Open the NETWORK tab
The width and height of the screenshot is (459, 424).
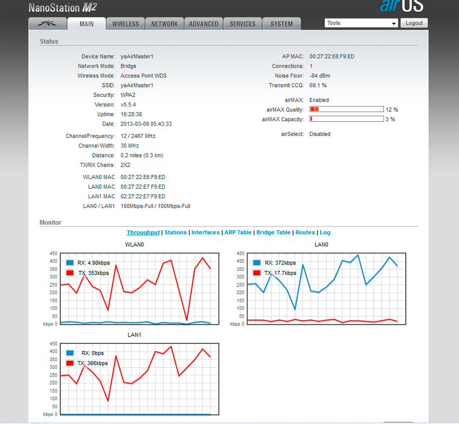pyautogui.click(x=165, y=24)
